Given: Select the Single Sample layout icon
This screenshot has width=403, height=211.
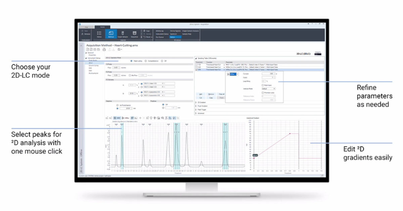Looking at the screenshot, I should (x=123, y=32).
